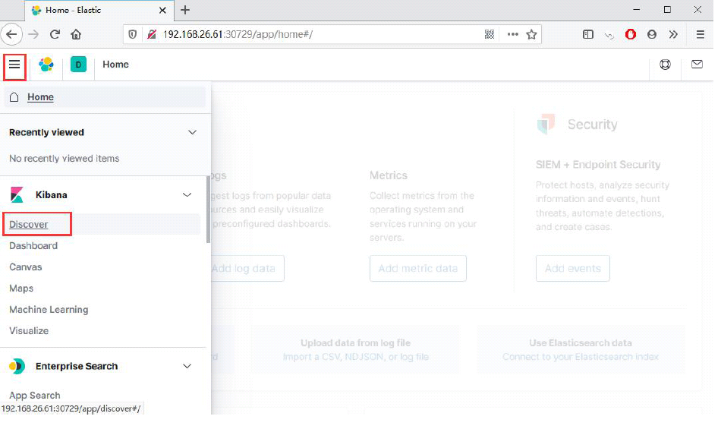Open Maps in Kibana menu
This screenshot has height=429, width=721.
point(21,289)
